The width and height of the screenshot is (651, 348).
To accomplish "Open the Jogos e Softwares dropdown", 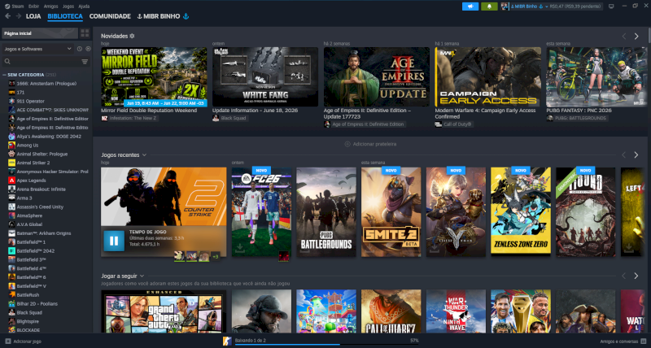I will coord(37,49).
